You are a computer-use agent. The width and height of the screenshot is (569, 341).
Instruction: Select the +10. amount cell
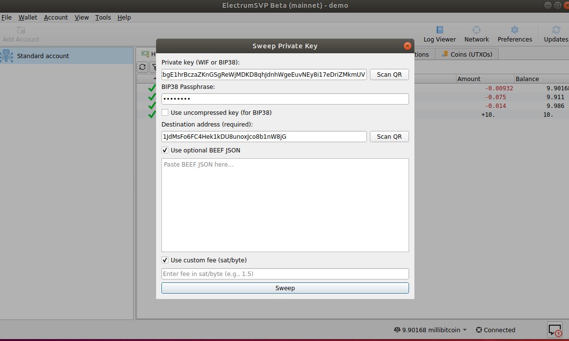(x=488, y=114)
